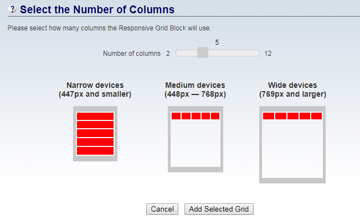The width and height of the screenshot is (360, 221).
Task: Select the Medium devices layout preview
Action: [x=196, y=139]
